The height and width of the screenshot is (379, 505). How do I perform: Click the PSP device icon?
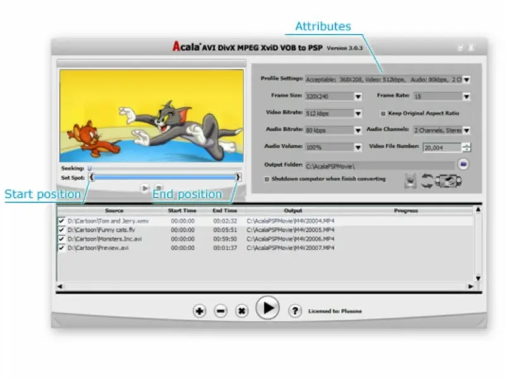pos(448,181)
